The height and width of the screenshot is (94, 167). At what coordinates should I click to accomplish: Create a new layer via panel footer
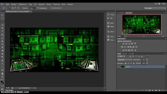[159, 91]
